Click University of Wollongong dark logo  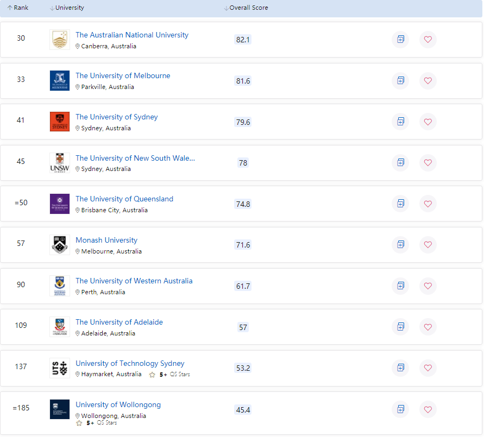point(60,409)
